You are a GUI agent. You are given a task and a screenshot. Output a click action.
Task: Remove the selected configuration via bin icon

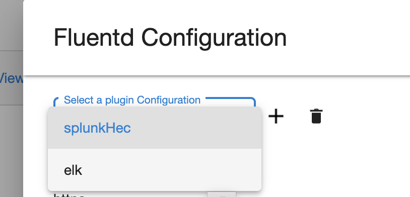pyautogui.click(x=316, y=116)
